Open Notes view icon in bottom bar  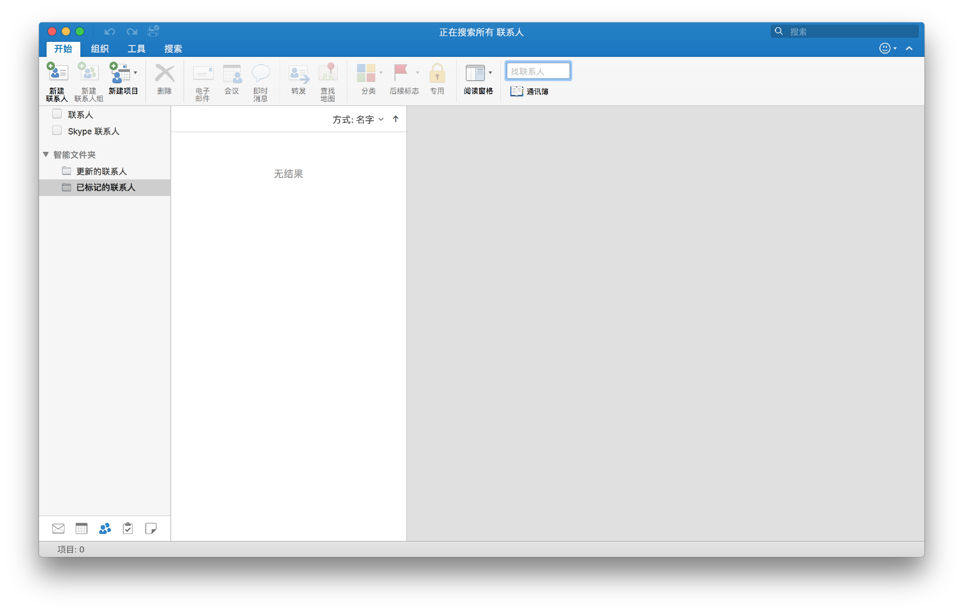point(151,528)
